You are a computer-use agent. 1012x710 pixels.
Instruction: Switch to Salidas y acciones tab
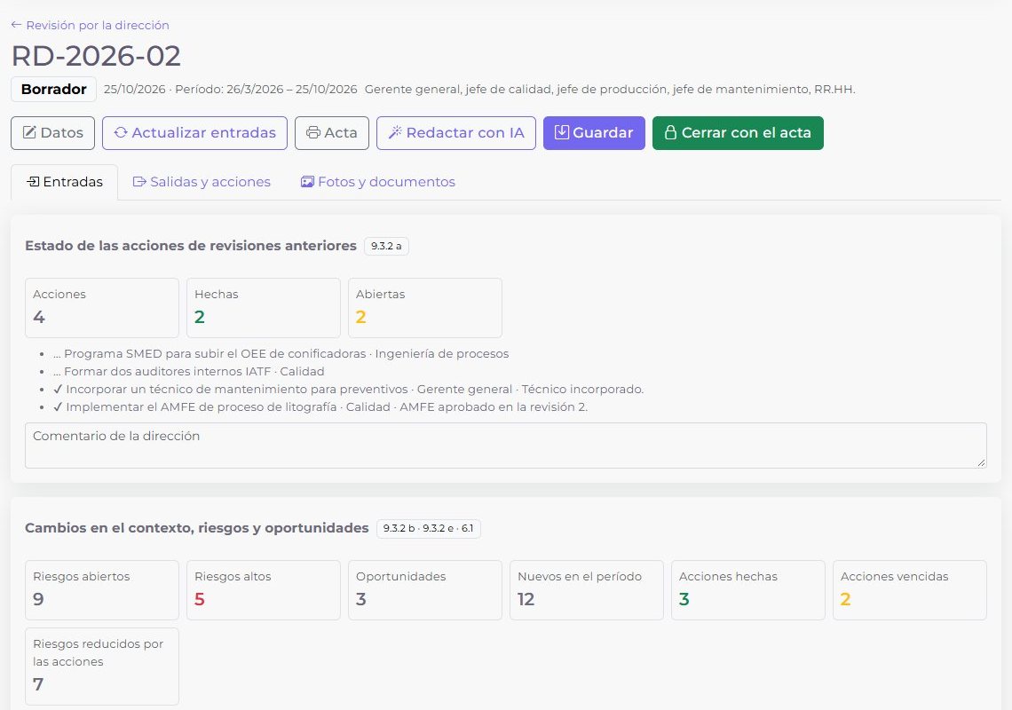point(202,182)
